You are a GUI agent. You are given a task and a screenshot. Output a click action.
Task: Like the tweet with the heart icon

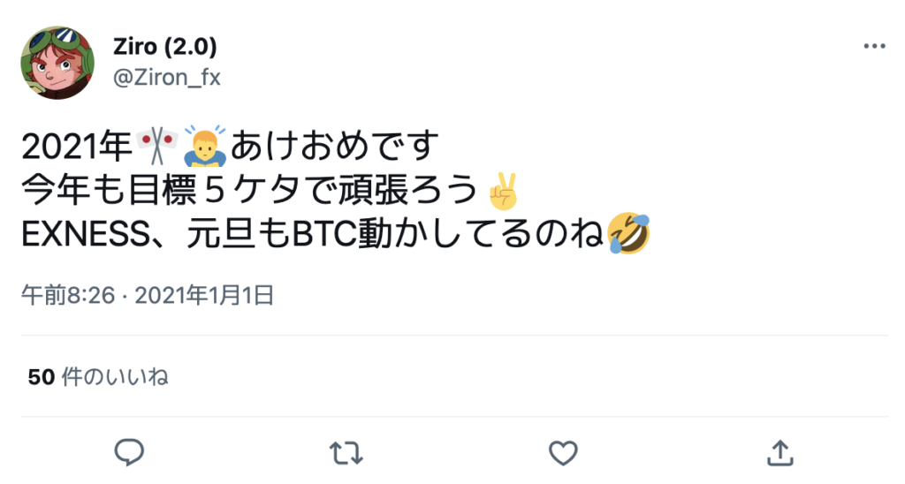click(563, 453)
